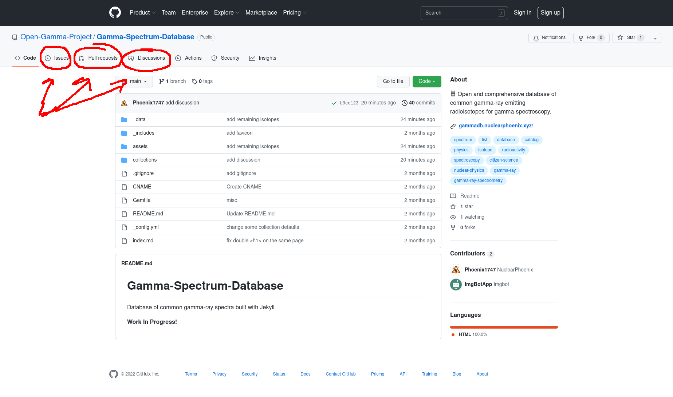Click the _data folder icon

(124, 120)
